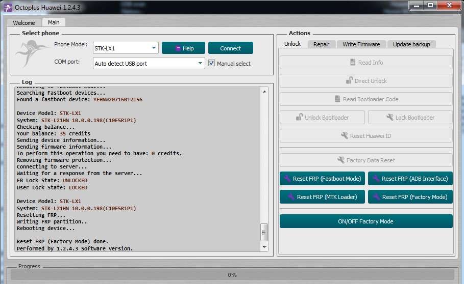This screenshot has height=284, width=464.
Task: Click the Reset FRP (Factory Mode) button
Action: pos(410,196)
